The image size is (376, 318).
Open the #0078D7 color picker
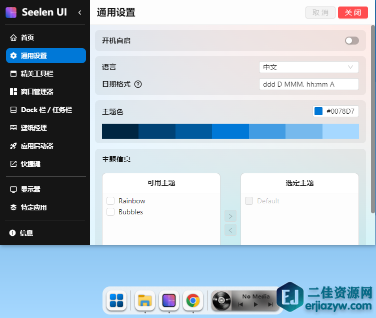tap(335, 111)
